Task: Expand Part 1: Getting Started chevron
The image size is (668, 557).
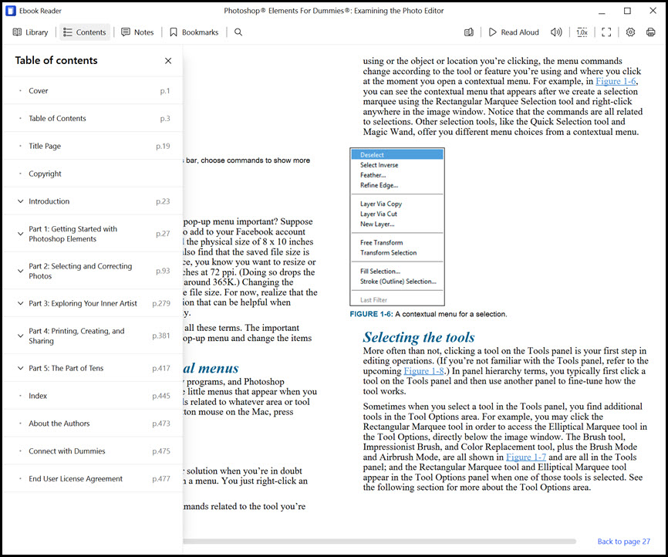Action: 20,234
